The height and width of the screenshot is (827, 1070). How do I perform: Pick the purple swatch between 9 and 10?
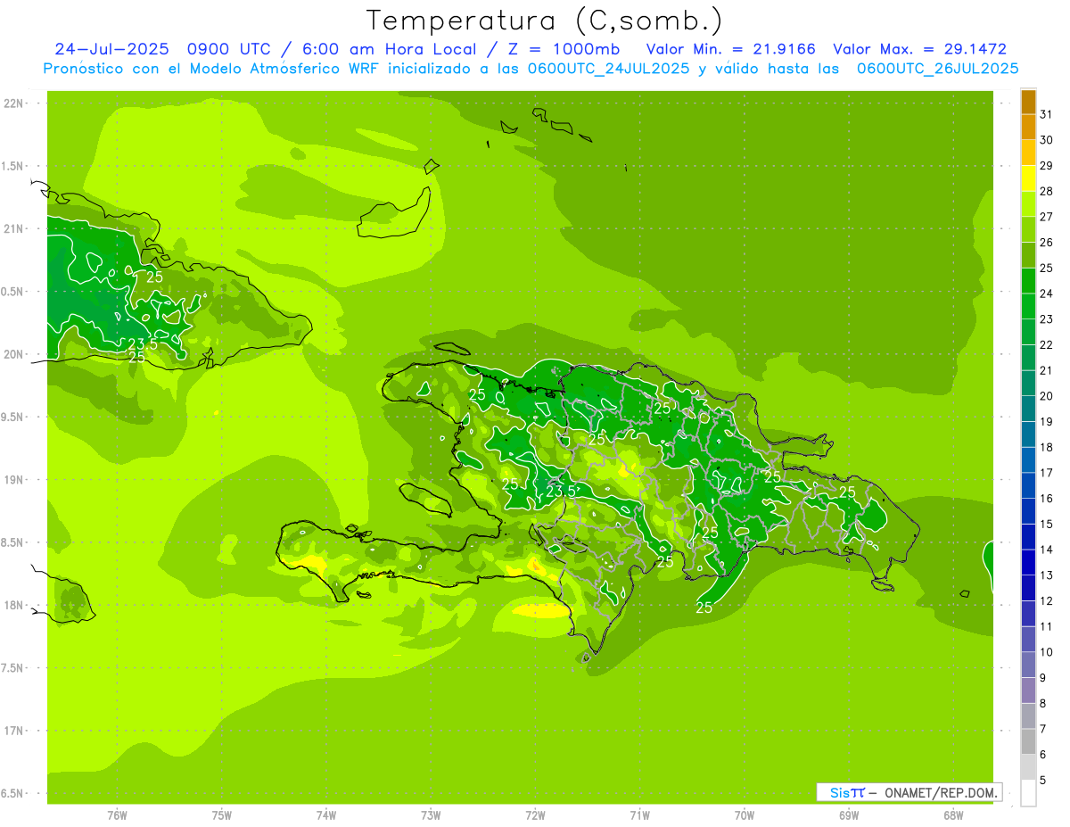click(x=1028, y=665)
